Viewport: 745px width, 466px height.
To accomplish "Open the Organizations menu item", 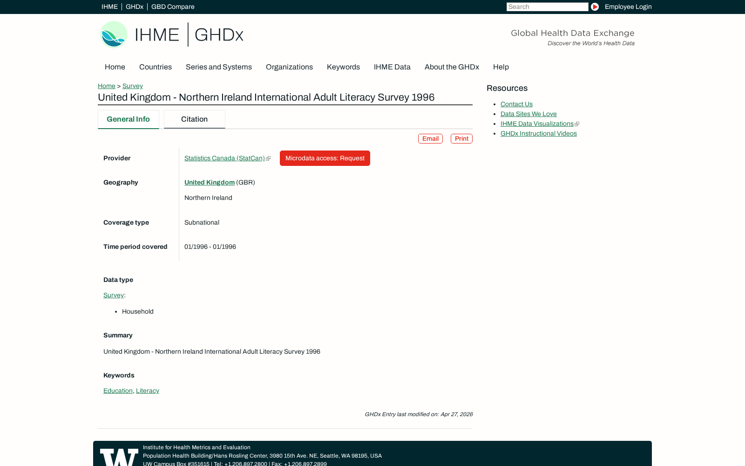I will click(x=289, y=67).
